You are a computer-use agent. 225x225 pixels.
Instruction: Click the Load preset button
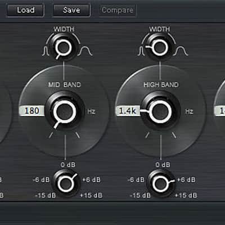point(25,10)
